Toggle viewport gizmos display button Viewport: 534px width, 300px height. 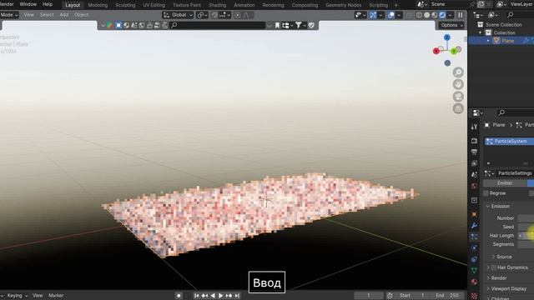pos(373,15)
